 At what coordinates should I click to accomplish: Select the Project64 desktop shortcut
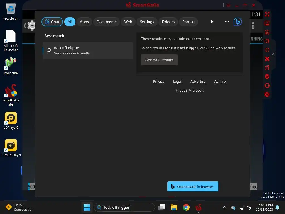coord(11,66)
